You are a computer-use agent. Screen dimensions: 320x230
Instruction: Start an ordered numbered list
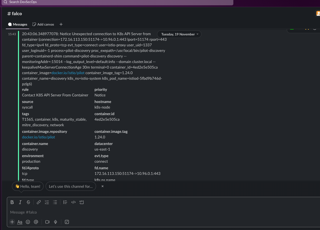[x=47, y=202]
